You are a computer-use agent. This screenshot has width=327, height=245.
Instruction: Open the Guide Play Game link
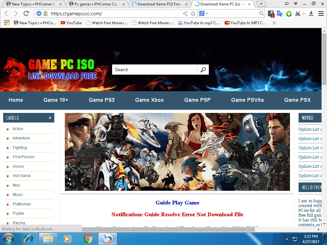pos(178,203)
